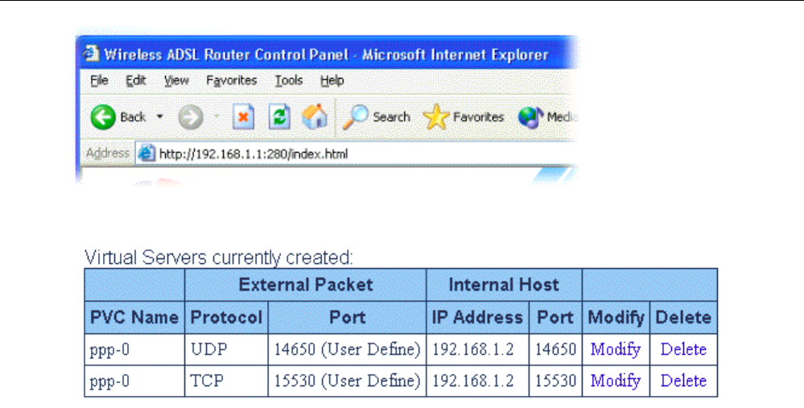Viewport: 804px width, 408px height.
Task: Open the File menu
Action: click(100, 80)
